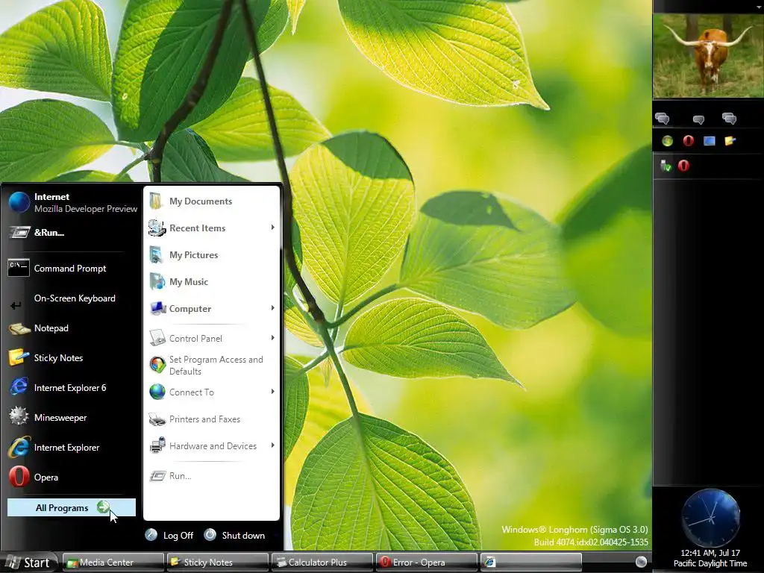Click the analog clock in the sidebar
This screenshot has height=573, width=764.
coord(710,519)
